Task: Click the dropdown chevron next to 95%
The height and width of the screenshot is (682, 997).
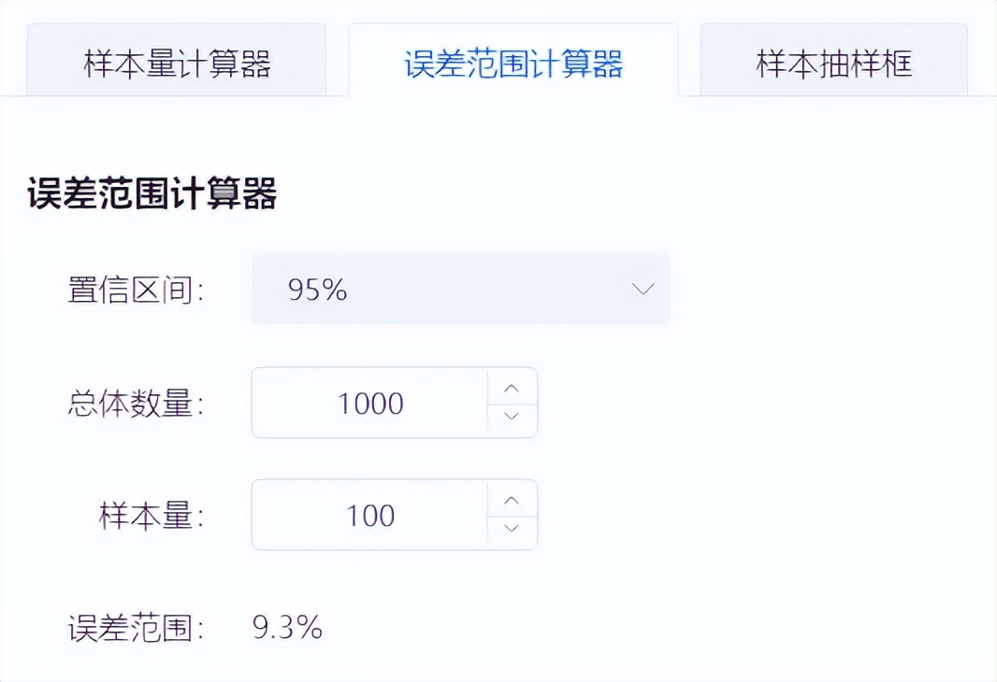Action: [x=643, y=289]
